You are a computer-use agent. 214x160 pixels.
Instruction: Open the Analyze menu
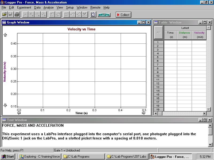click(x=48, y=7)
